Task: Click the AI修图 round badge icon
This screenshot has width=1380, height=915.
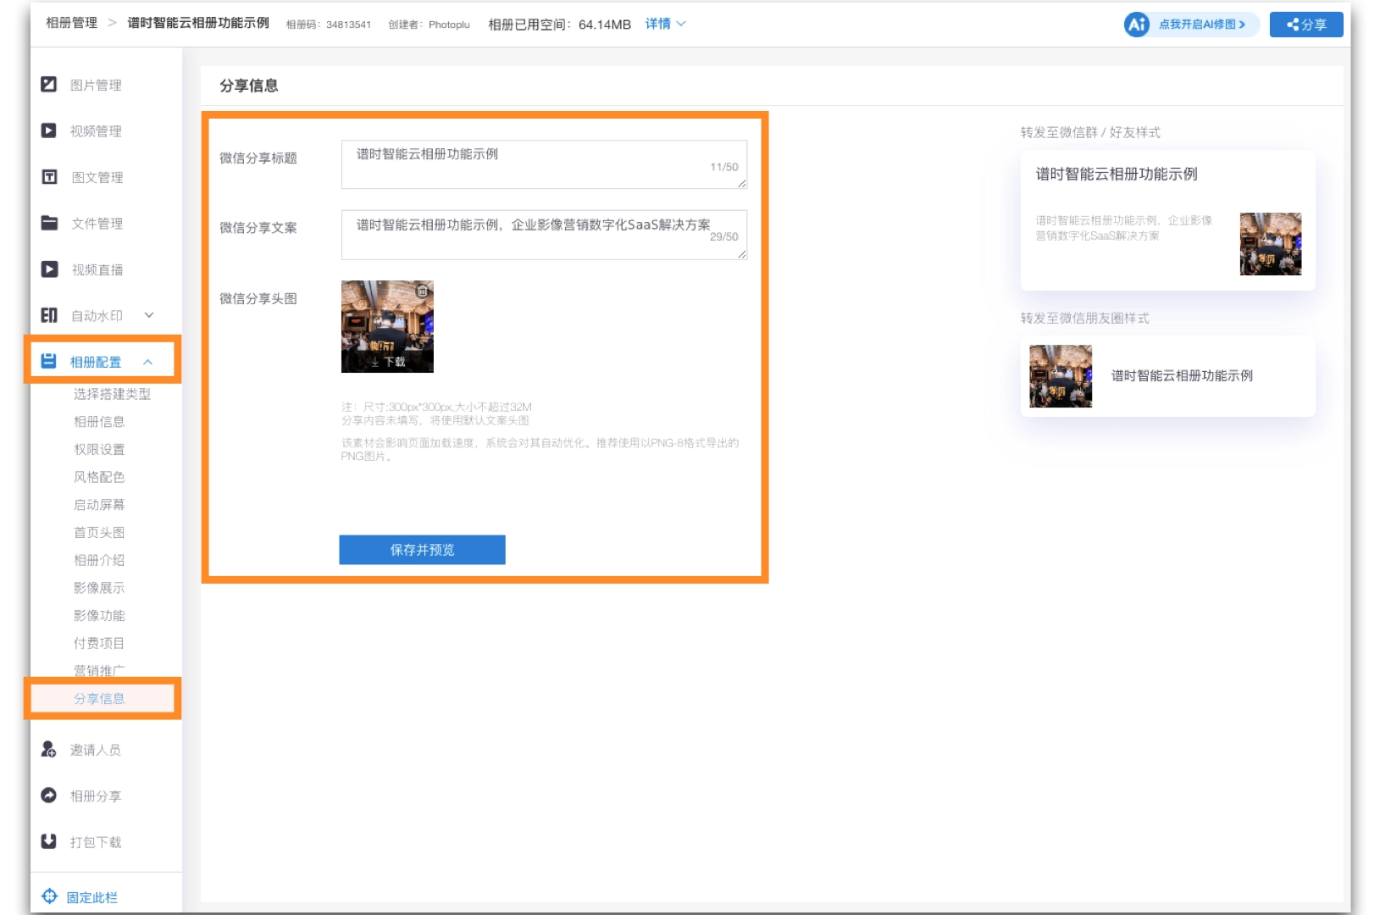Action: point(1136,25)
